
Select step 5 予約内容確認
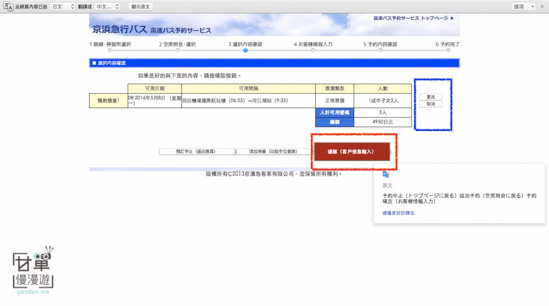point(380,44)
